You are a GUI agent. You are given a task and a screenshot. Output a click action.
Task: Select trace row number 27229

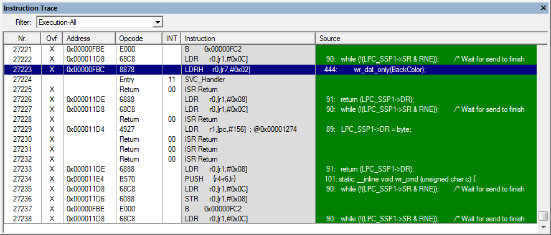(270, 129)
